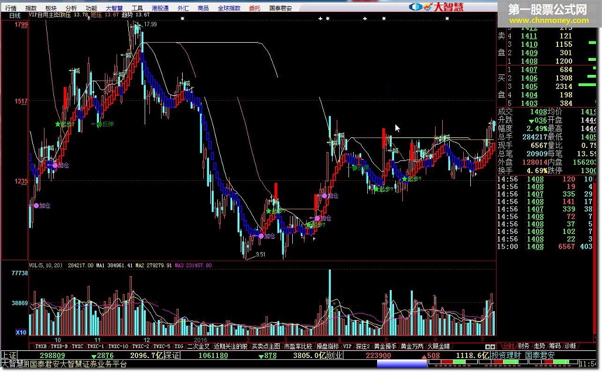The height and width of the screenshot is (372, 602).
Task: Open the 行情 menu
Action: (x=11, y=8)
